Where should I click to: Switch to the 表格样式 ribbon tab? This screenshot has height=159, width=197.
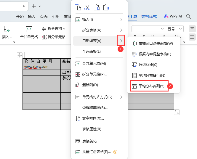tap(149, 17)
